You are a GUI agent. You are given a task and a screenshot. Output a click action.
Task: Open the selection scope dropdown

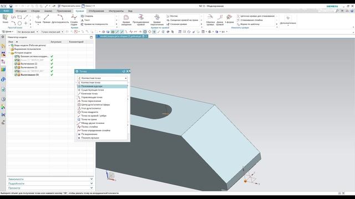click(x=52, y=32)
